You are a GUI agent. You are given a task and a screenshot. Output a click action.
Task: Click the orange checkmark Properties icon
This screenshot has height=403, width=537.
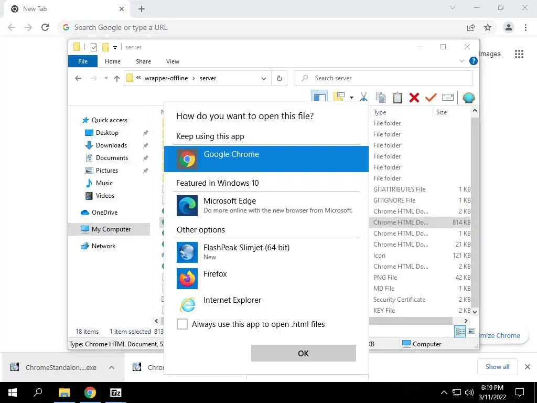click(x=431, y=98)
